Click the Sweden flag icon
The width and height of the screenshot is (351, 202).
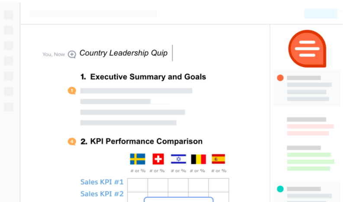coord(138,159)
